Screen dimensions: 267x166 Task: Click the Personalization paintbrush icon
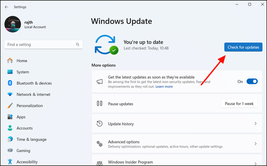[10, 105]
